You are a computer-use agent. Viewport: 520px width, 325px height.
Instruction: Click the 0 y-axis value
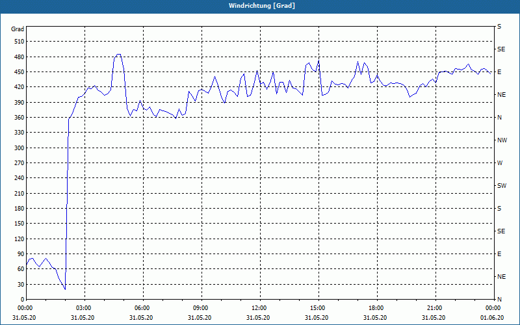click(23, 300)
